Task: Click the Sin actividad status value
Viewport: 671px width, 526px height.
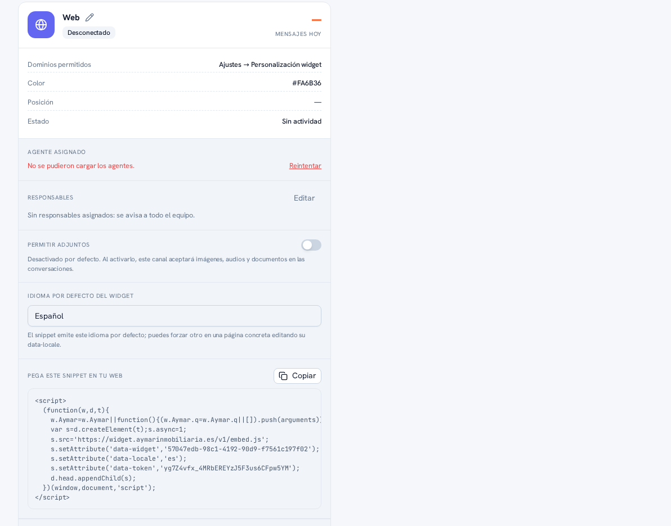Action: 302,121
